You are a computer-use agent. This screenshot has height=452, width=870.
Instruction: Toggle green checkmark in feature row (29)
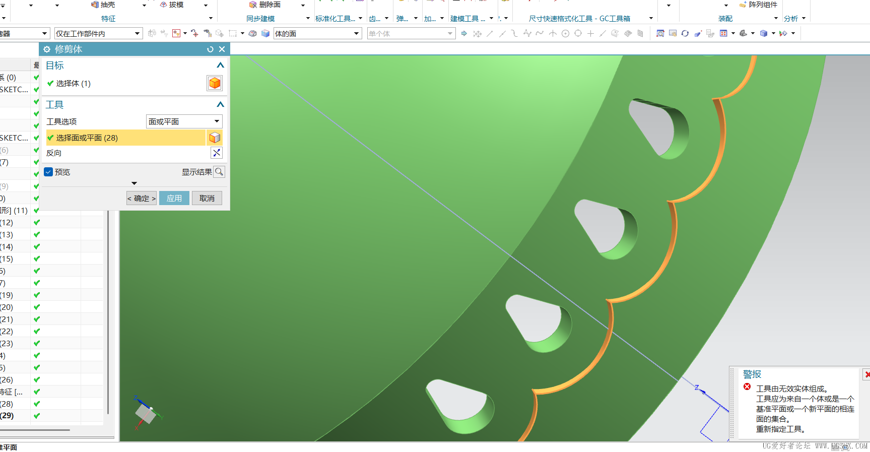pos(37,416)
